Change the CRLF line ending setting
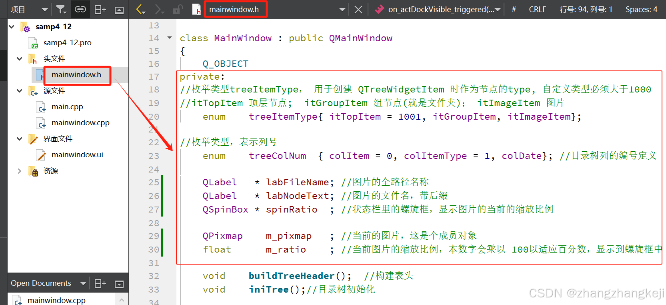 537,9
